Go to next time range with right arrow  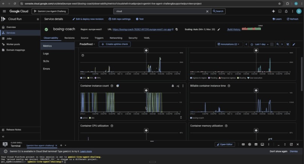(282, 44)
